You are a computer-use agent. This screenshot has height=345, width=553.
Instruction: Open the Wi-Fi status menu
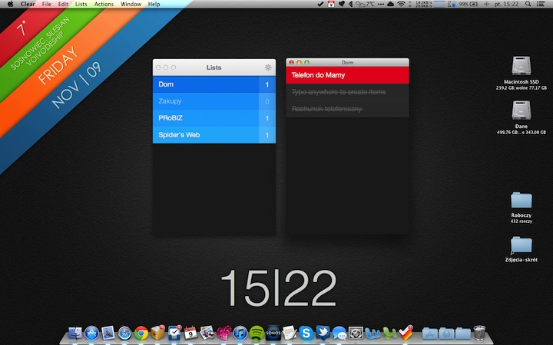pos(401,5)
